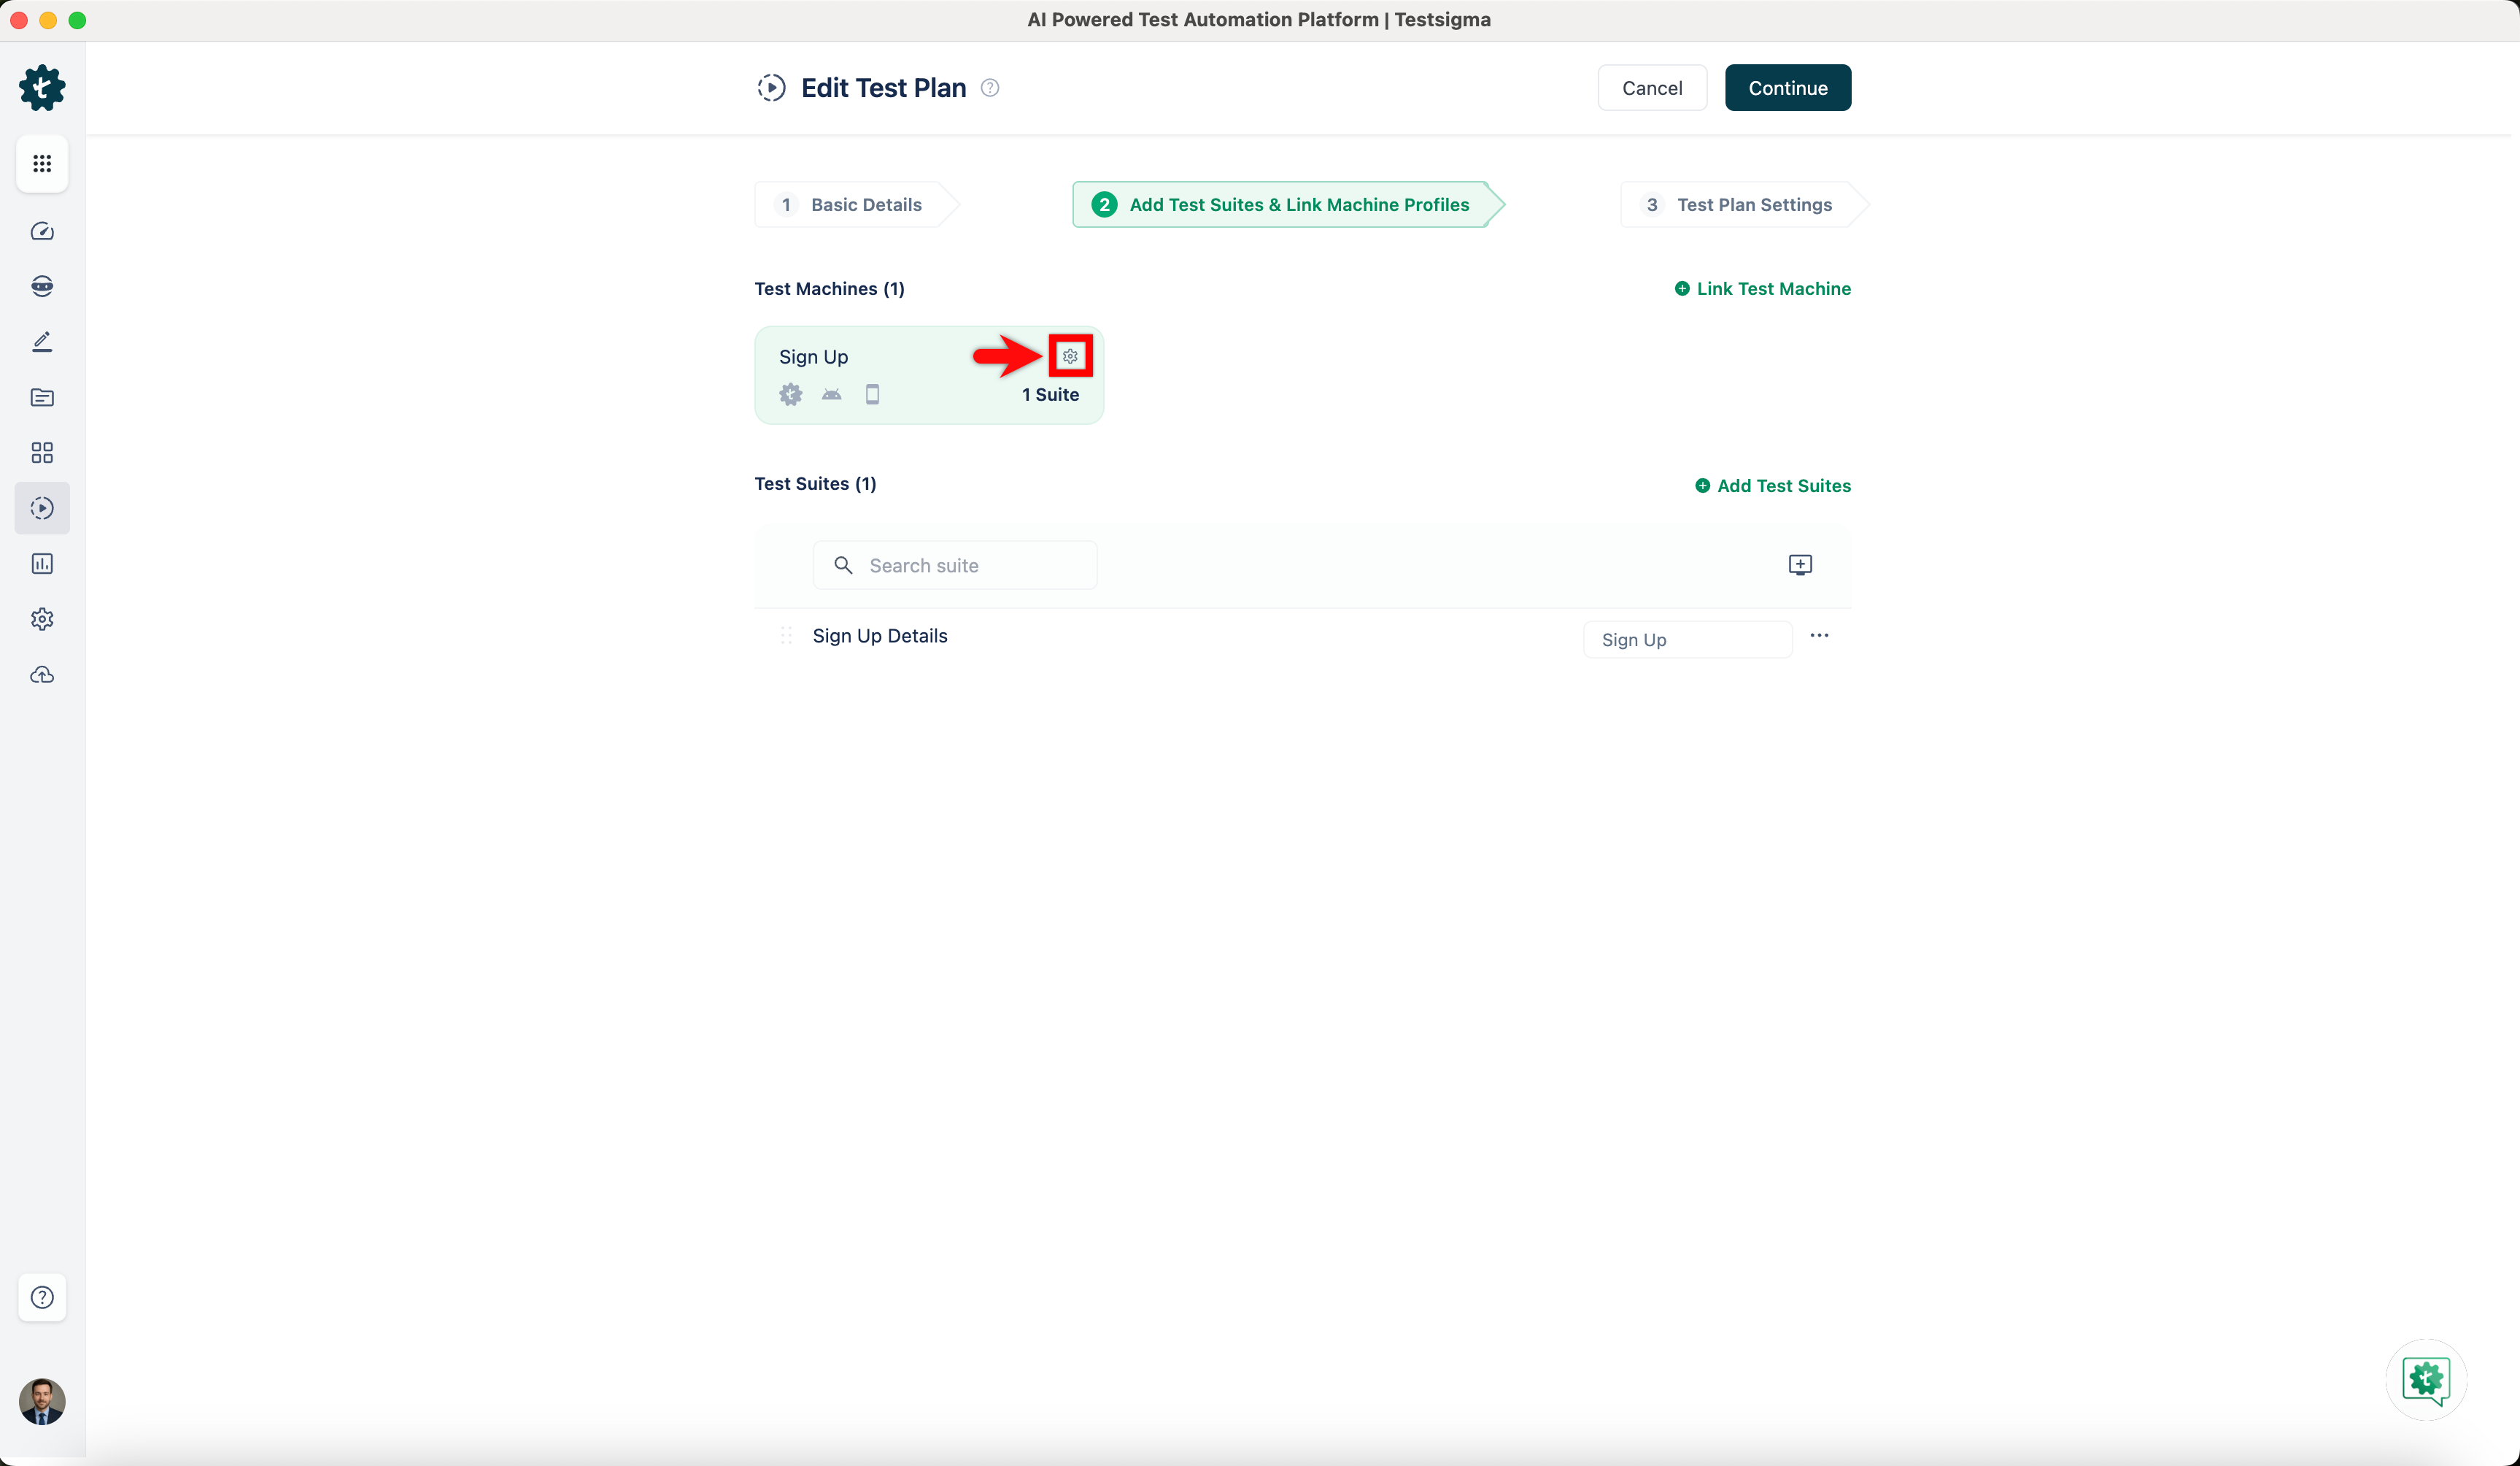
Task: Click the add machine monitor icon
Action: tap(1799, 565)
